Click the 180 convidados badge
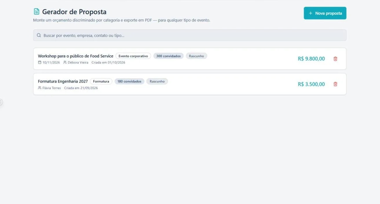 (129, 82)
